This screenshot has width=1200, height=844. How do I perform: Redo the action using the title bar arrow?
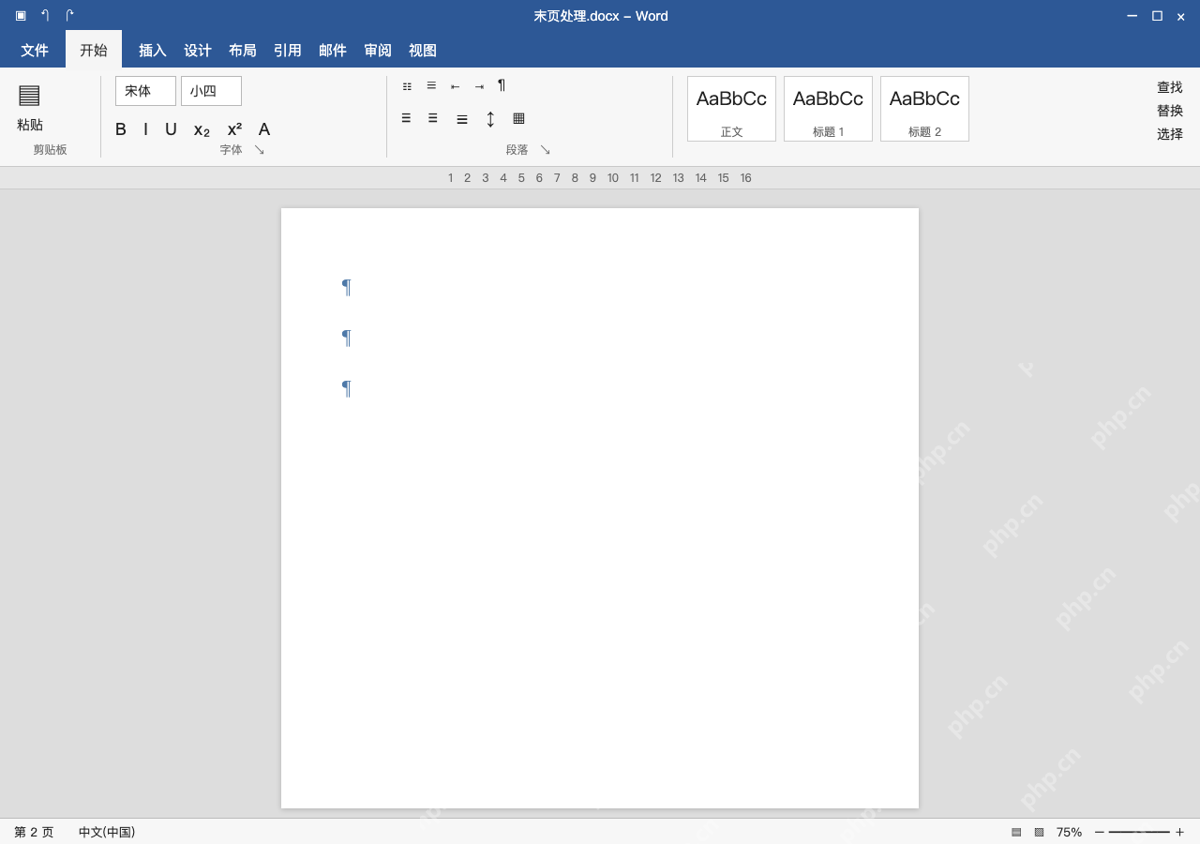point(69,15)
